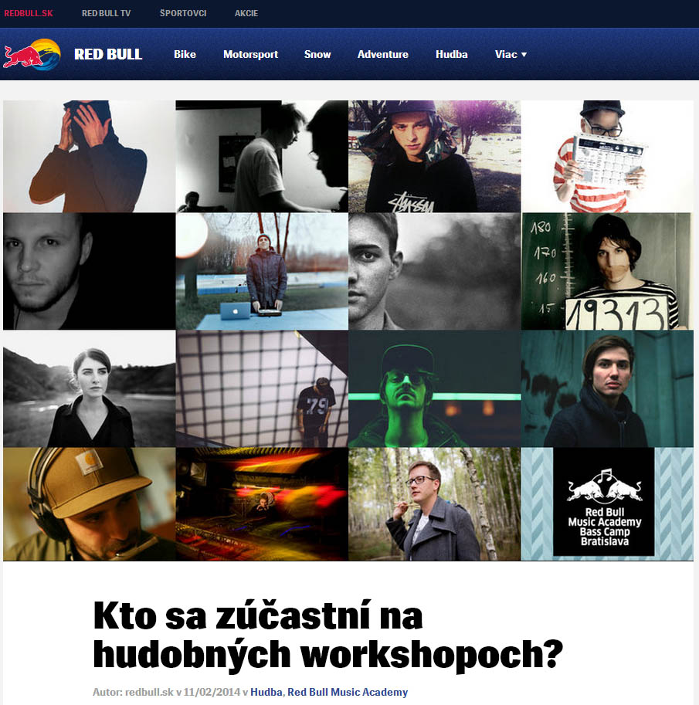
Task: Open the Adventure category
Action: 383,54
